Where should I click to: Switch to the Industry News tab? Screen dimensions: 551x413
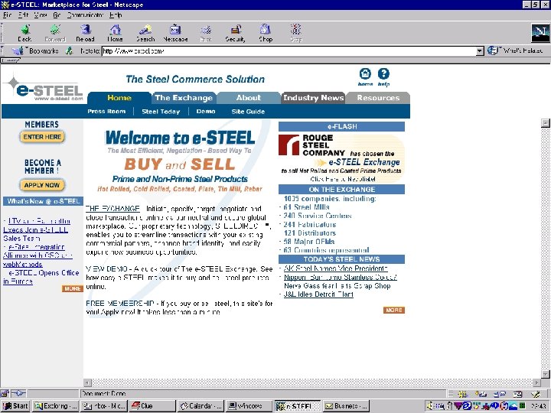click(314, 98)
